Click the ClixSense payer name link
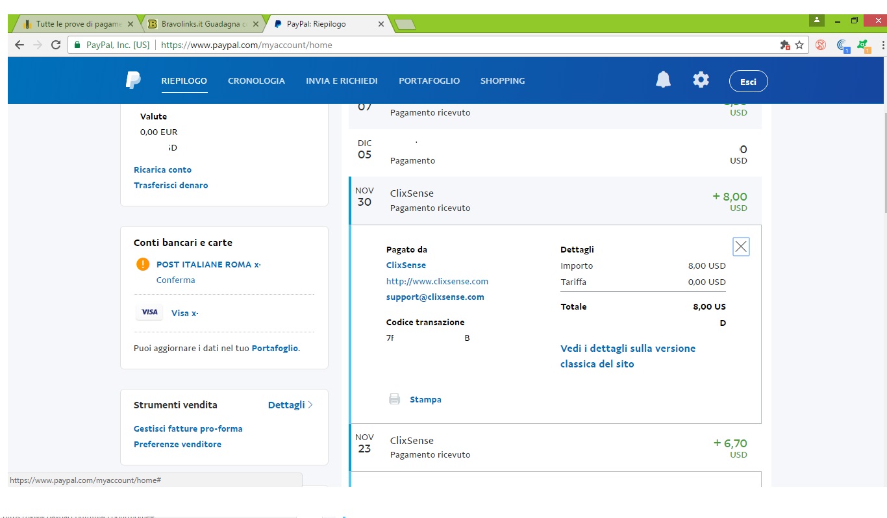 click(406, 265)
